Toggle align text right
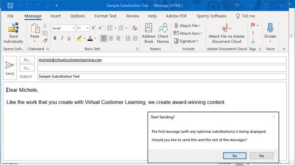Viewport: 295px width, 166px height. click(x=118, y=38)
